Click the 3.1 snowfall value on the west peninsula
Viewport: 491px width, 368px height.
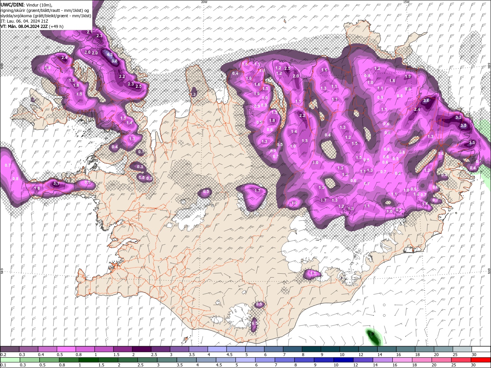56,184
